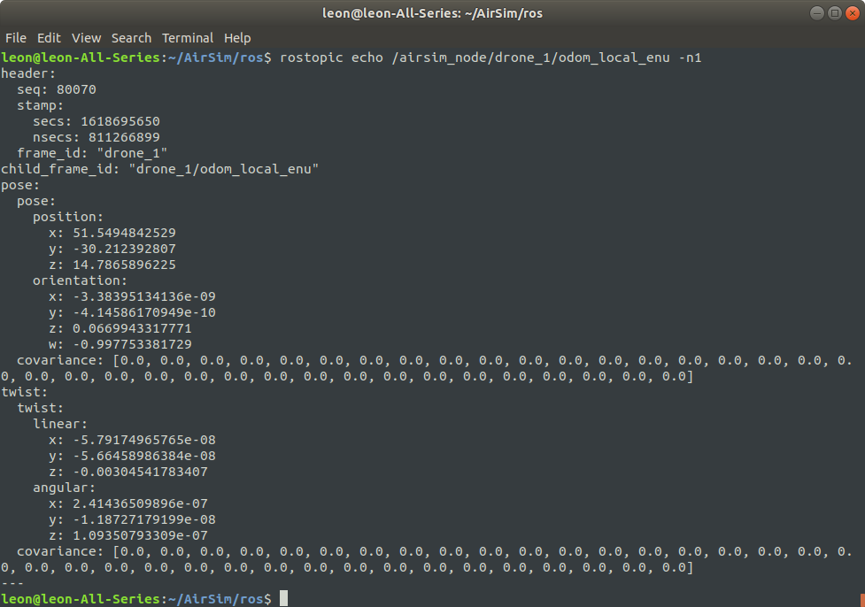Open the Search menu

131,38
